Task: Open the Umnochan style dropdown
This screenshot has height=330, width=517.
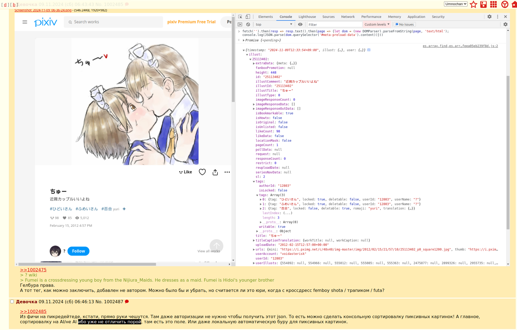Action: tap(455, 4)
